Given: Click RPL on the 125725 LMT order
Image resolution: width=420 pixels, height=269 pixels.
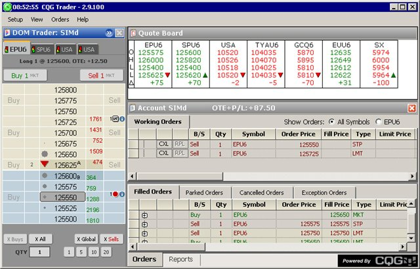Looking at the screenshot, I should pos(179,153).
